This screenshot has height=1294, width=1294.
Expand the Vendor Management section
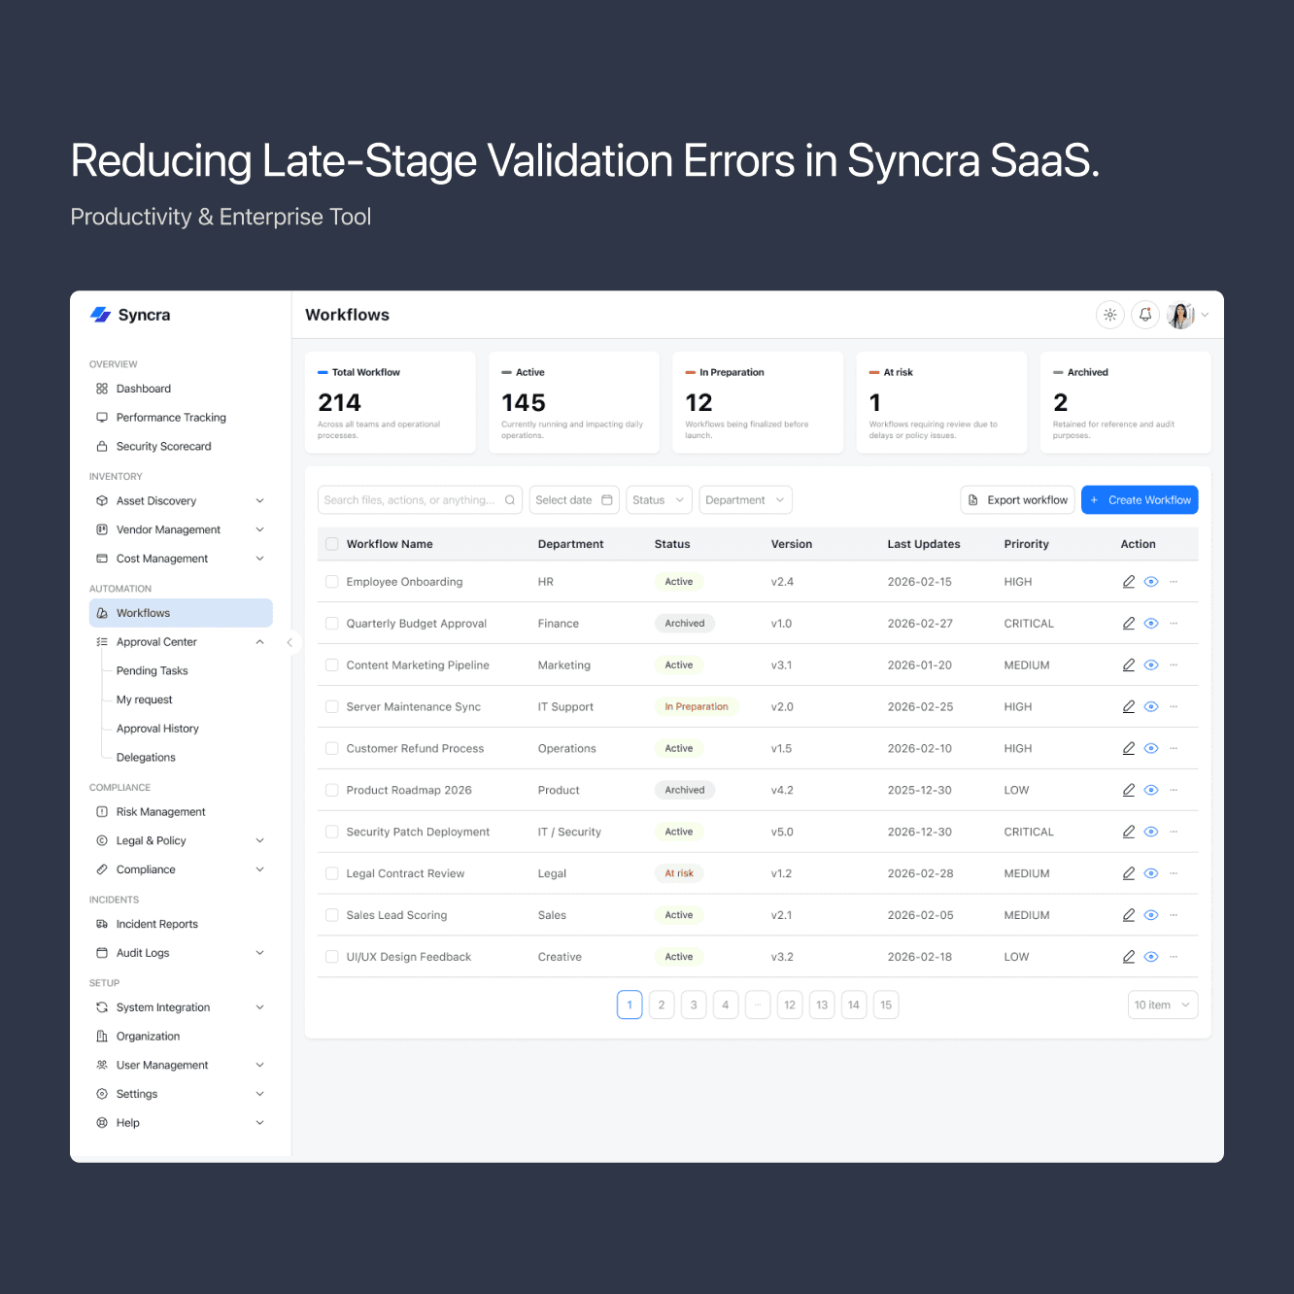pos(259,529)
